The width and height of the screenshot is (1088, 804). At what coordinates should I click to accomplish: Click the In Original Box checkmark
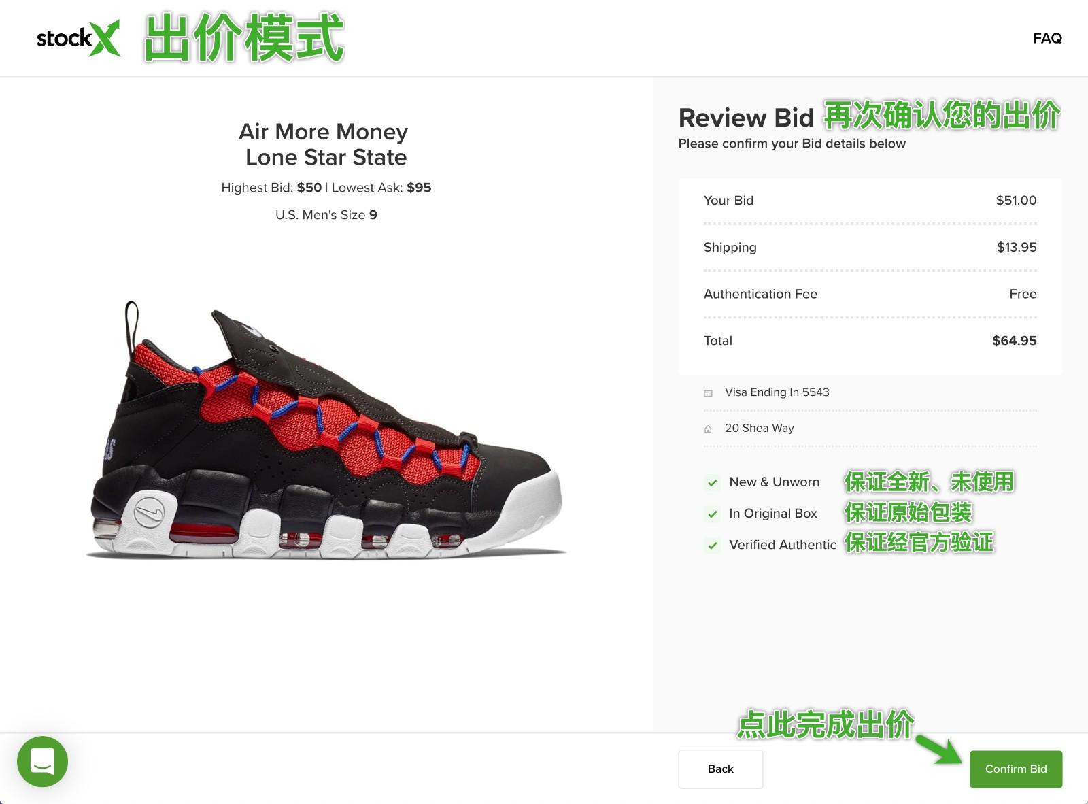point(713,514)
